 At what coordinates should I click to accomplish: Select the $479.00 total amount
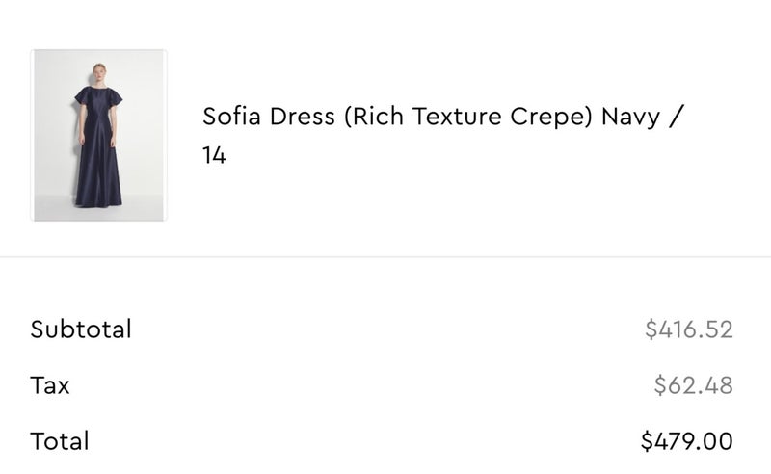(x=687, y=441)
